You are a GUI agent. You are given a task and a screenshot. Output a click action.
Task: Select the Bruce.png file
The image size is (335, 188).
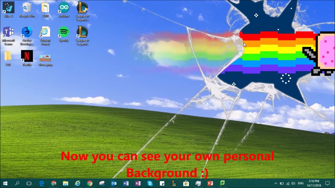click(x=45, y=60)
